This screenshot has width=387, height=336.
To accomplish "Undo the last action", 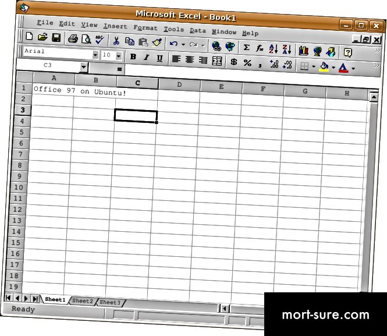I will pyautogui.click(x=173, y=44).
